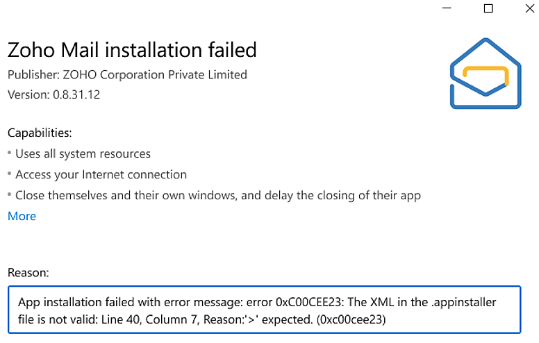Expand capabilities list with the More link
The height and width of the screenshot is (343, 539).
tap(22, 216)
